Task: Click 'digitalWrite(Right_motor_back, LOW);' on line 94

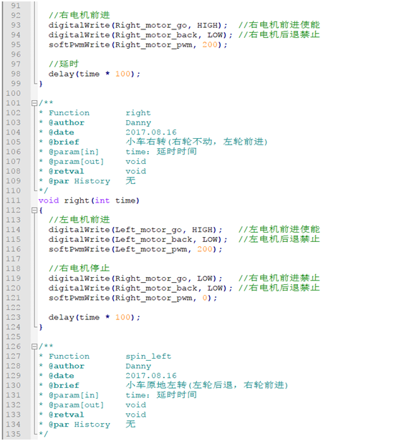Action: (x=140, y=35)
